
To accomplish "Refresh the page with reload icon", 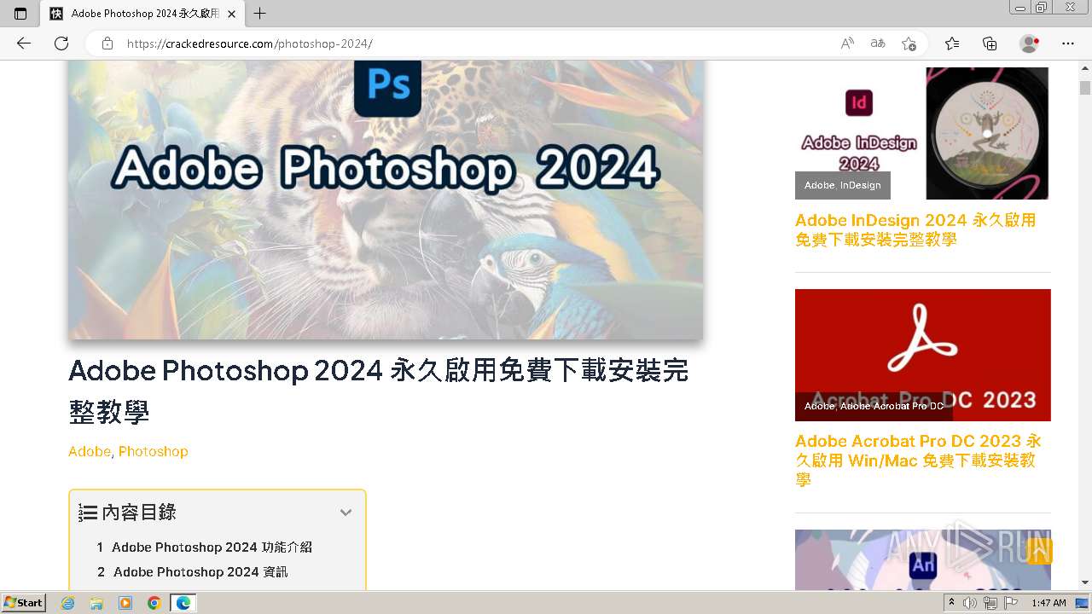I will coord(61,43).
